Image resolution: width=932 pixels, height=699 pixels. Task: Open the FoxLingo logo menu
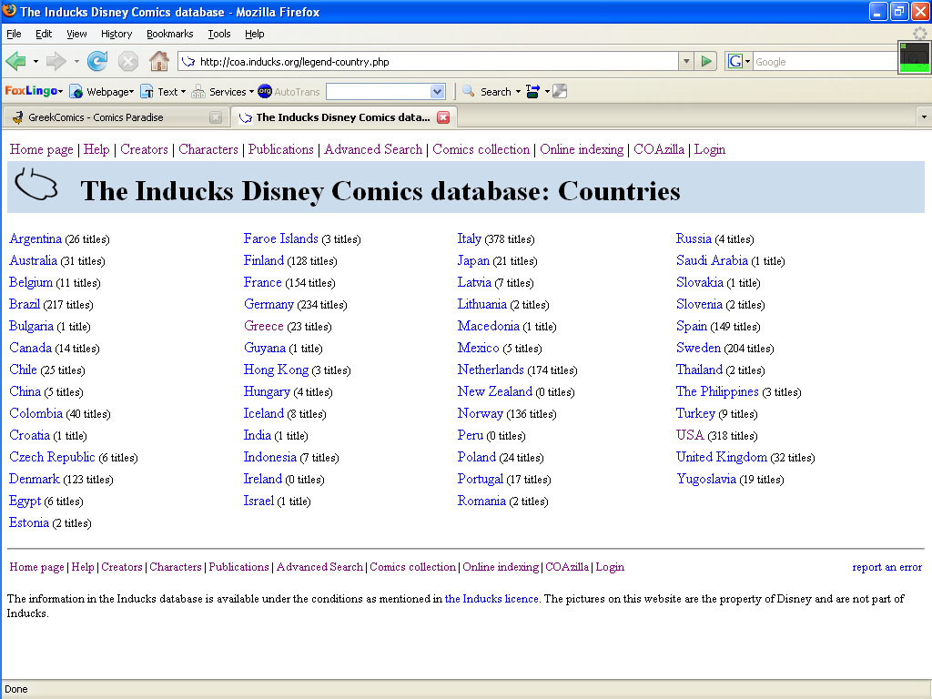(34, 91)
